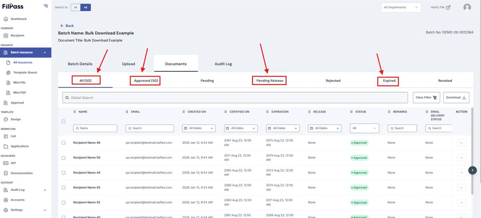Open action menu for Recipient Name 46
The image size is (481, 218).
(x=461, y=143)
